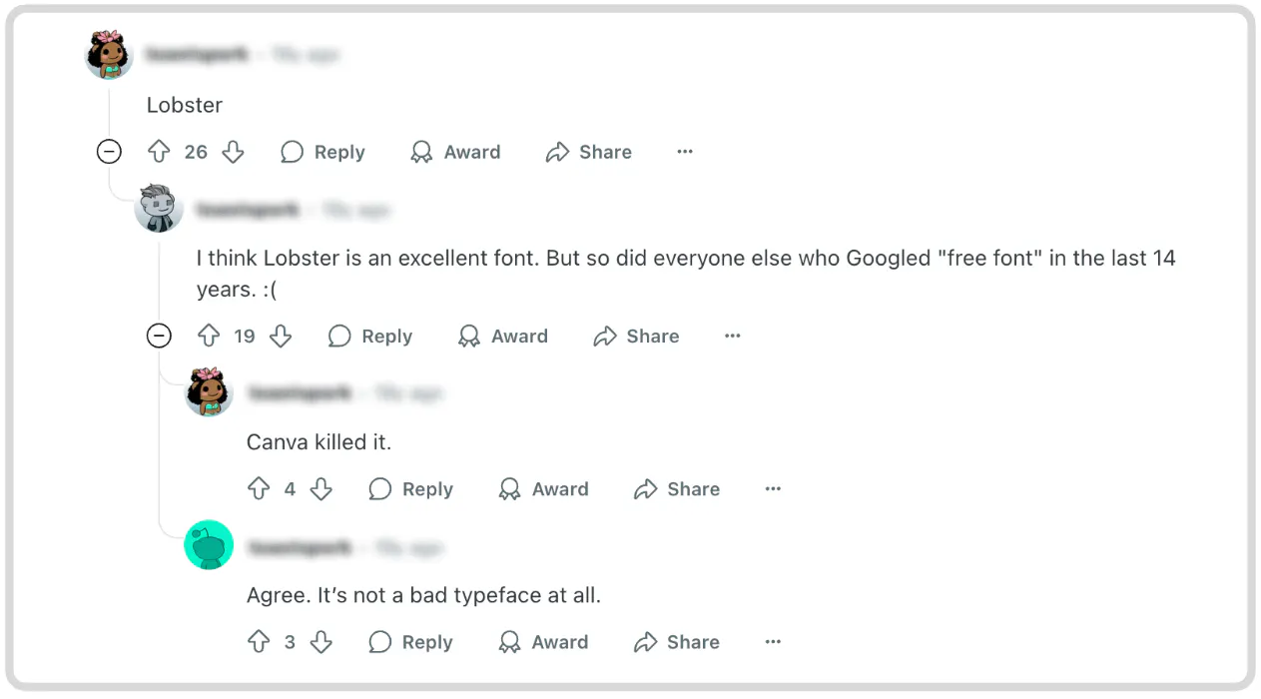The width and height of the screenshot is (1261, 699).
Task: View the green snoo avatar profile
Action: coord(209,546)
